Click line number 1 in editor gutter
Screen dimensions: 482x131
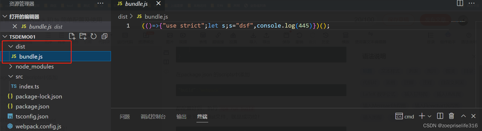(x=128, y=26)
